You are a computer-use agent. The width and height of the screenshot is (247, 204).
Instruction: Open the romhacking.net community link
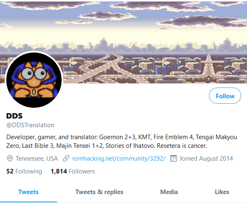pyautogui.click(x=119, y=159)
